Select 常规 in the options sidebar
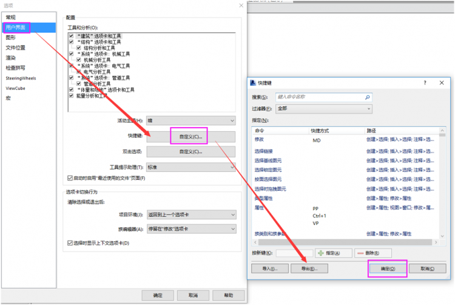 coord(11,17)
